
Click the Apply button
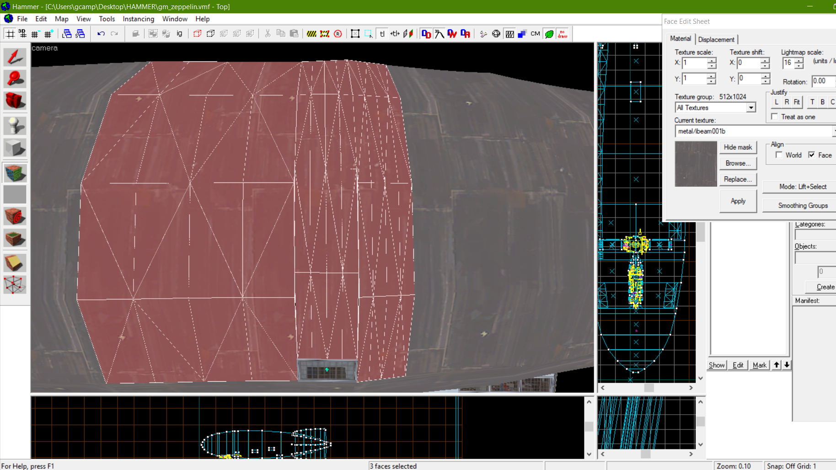point(738,201)
